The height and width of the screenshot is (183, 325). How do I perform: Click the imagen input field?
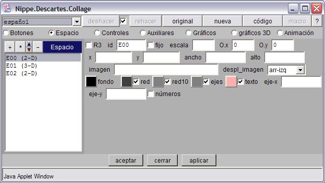click(166, 70)
